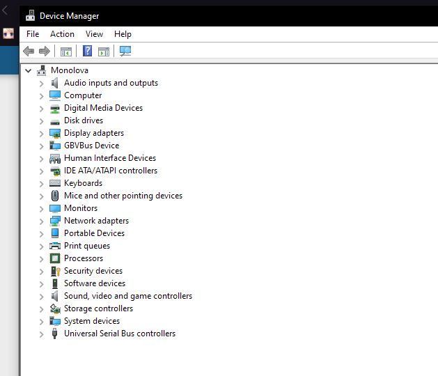Open the Action menu
Viewport: 438px width, 376px height.
(62, 34)
